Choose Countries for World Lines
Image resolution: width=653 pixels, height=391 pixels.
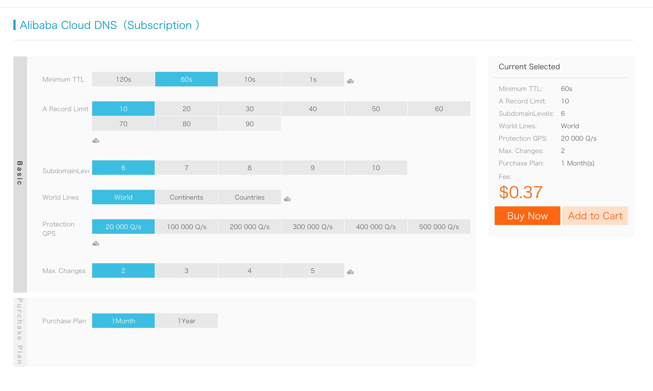tap(249, 197)
